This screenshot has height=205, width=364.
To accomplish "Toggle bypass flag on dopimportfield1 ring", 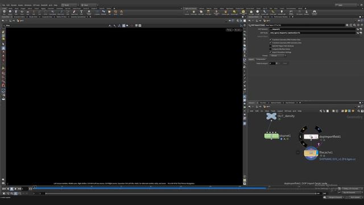I will (304, 129).
